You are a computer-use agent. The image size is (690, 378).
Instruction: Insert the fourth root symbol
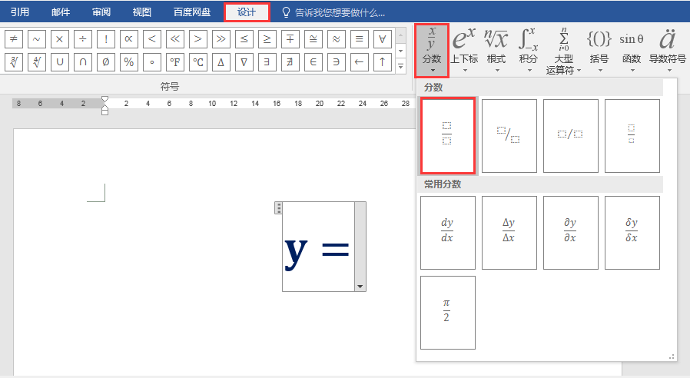pos(37,62)
